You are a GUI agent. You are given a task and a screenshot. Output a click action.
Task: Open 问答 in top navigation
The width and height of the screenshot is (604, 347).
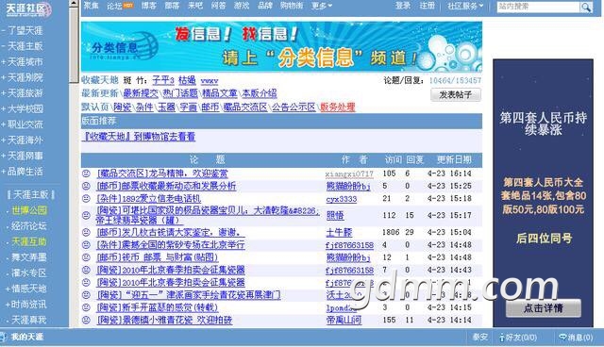[218, 6]
